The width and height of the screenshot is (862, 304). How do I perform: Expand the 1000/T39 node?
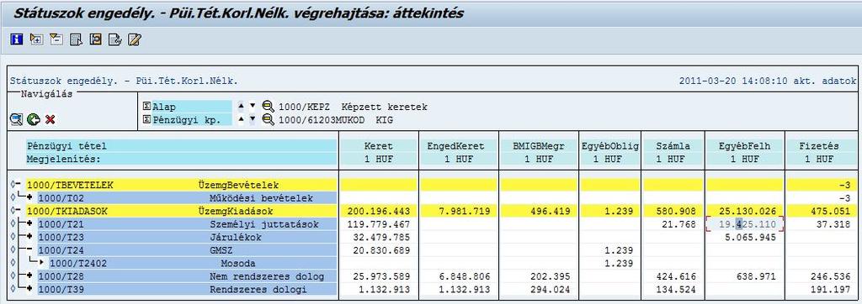[x=29, y=289]
